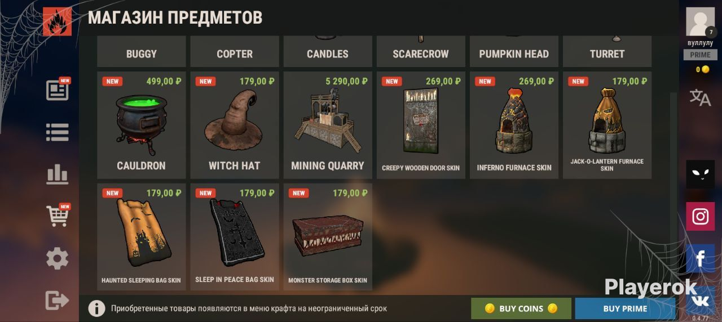Open the Instagram social link icon
This screenshot has height=322, width=722.
point(700,217)
